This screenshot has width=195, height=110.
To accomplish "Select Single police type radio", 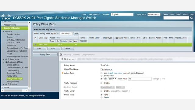I will 101,97.
